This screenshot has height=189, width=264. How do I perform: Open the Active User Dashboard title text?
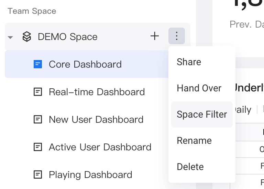point(100,147)
